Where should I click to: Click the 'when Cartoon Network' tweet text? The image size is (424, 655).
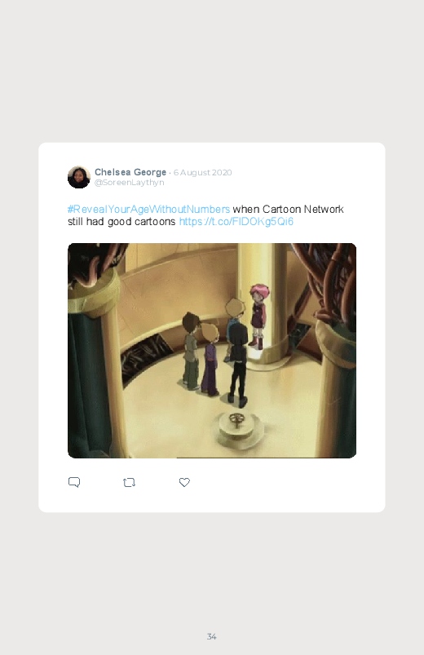point(288,209)
